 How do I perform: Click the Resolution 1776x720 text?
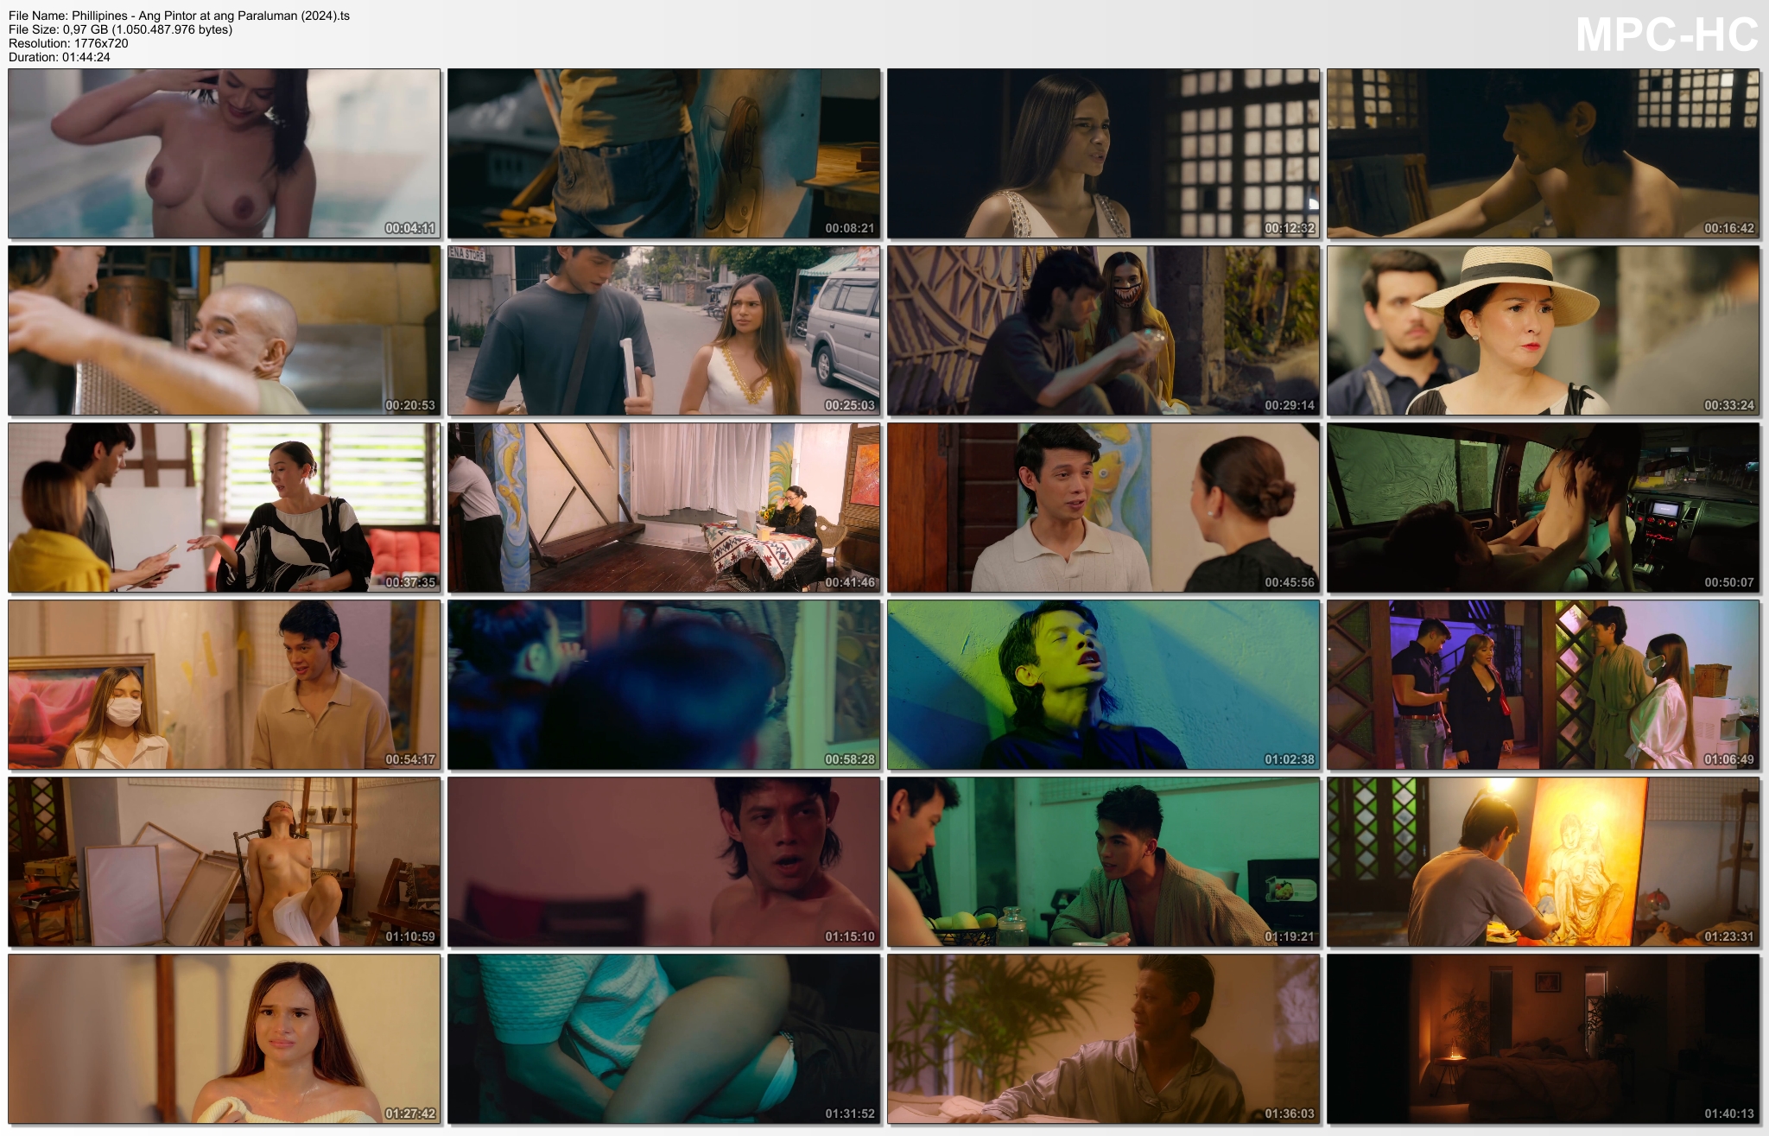[x=68, y=43]
